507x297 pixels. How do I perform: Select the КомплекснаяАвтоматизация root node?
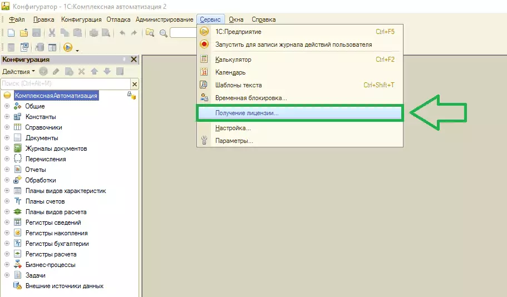coord(56,96)
